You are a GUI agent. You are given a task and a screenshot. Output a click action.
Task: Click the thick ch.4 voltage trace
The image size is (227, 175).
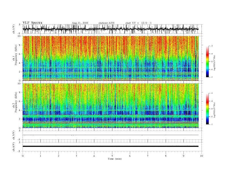click(x=110, y=146)
